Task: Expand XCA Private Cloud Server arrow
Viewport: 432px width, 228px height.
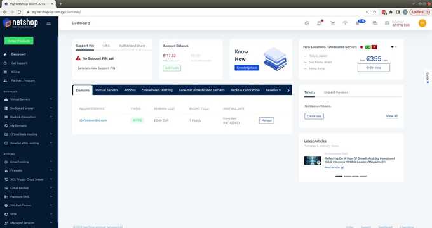Action: coord(51,179)
